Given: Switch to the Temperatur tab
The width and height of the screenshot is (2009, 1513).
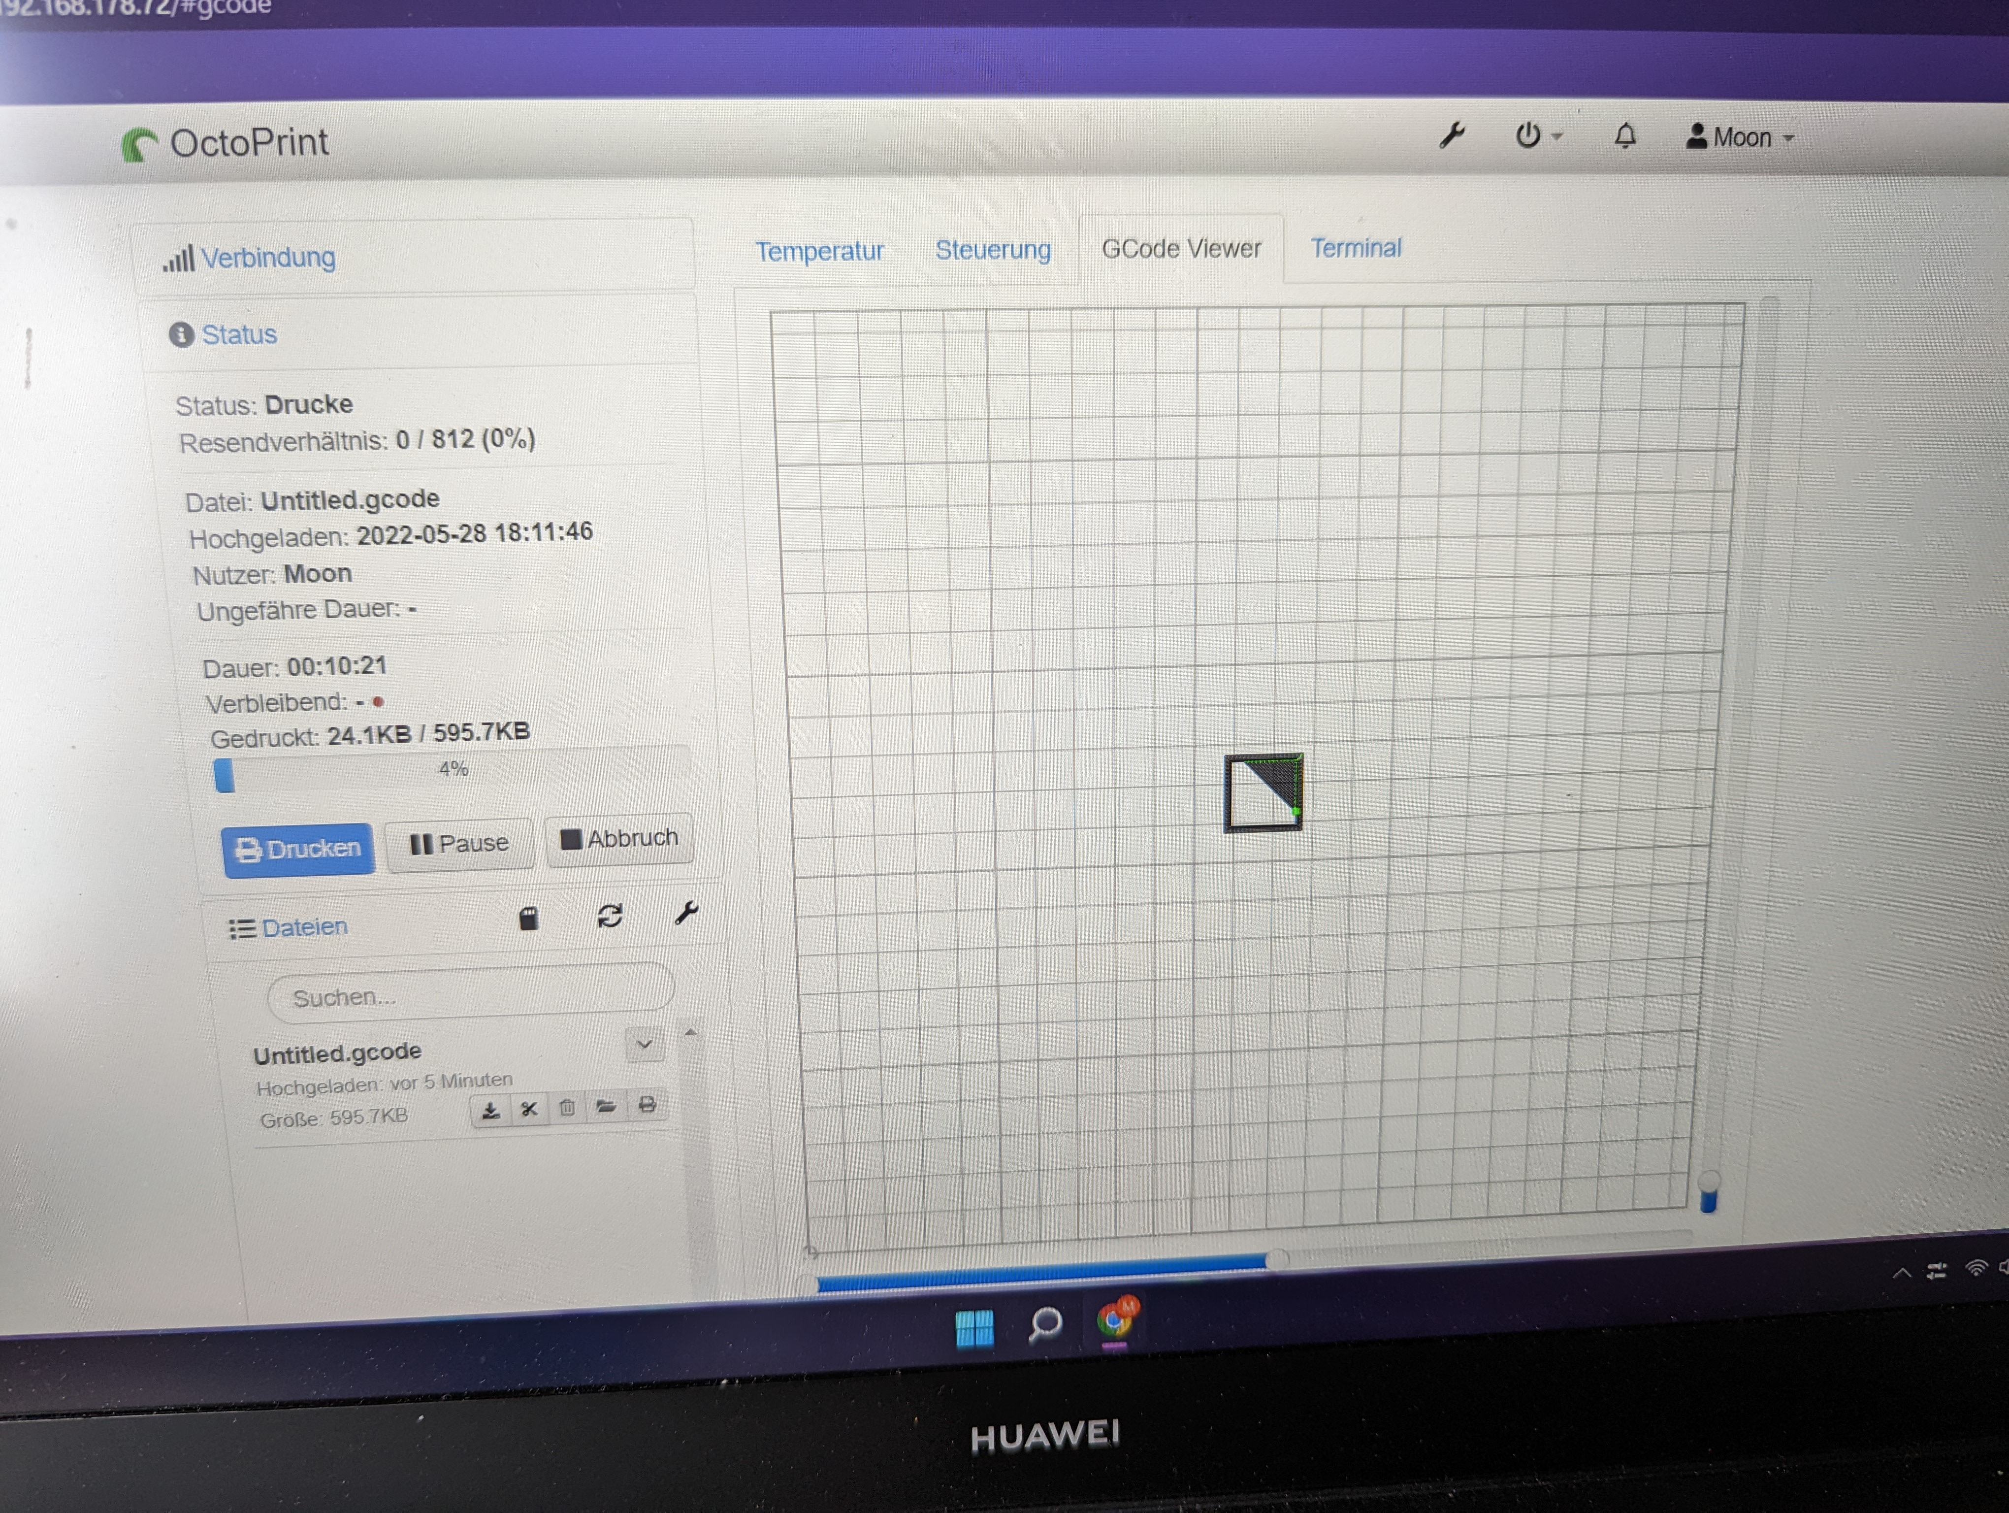Looking at the screenshot, I should point(819,251).
